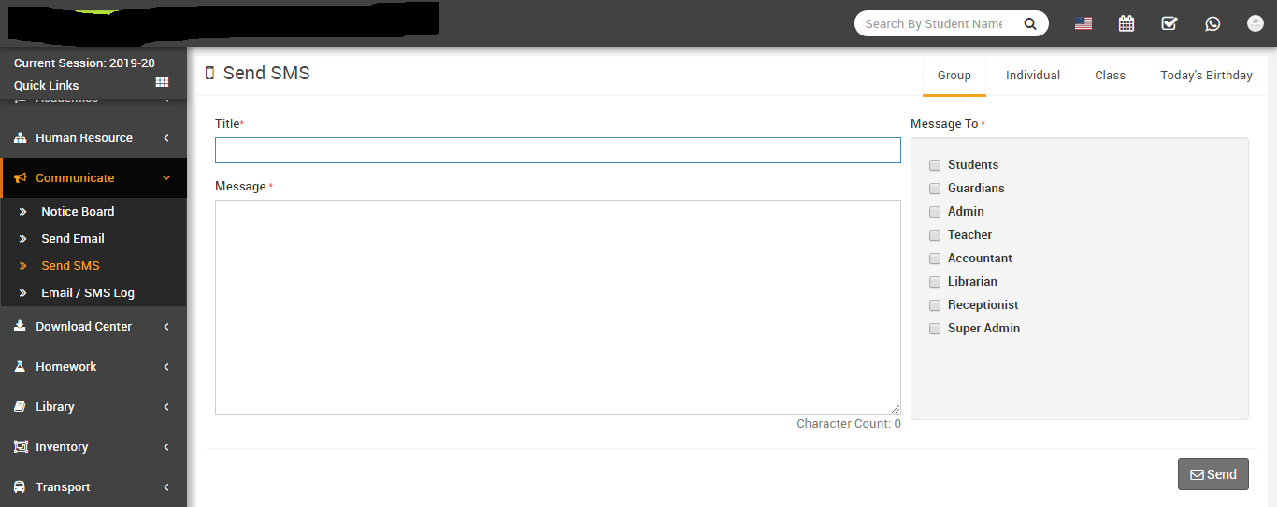Open the calendar icon in header

[1126, 23]
